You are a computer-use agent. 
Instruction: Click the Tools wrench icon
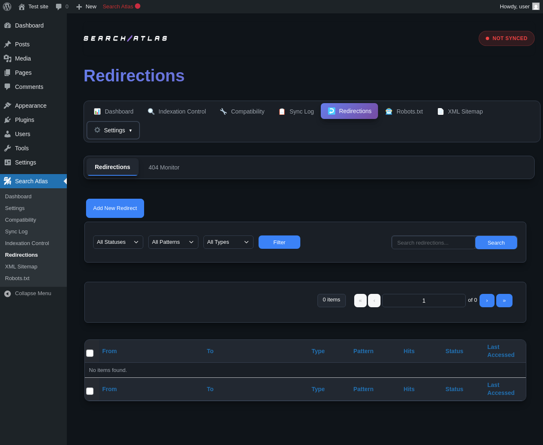point(8,148)
